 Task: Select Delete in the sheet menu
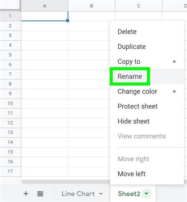click(127, 32)
